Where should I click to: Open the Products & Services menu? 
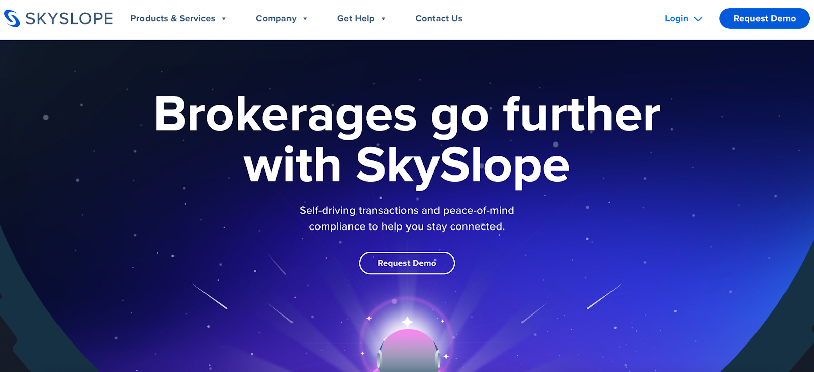[x=172, y=19]
